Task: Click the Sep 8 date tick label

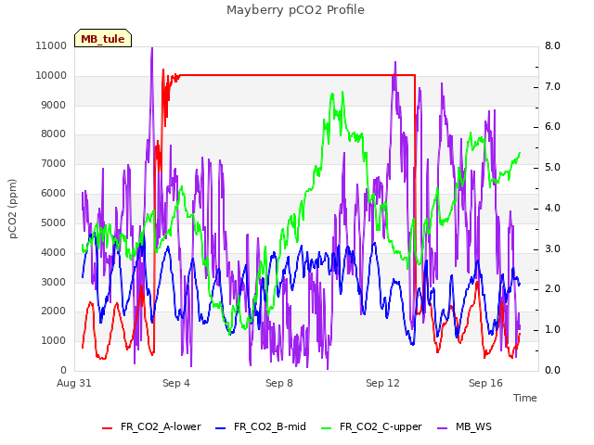Action: (279, 383)
